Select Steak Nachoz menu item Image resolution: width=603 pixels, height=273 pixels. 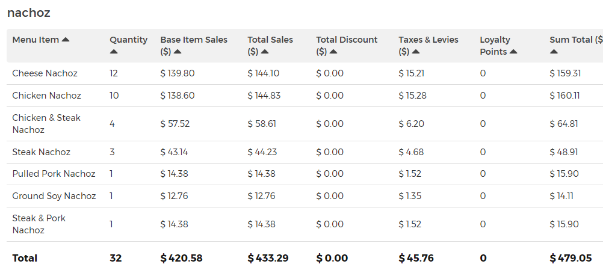(41, 152)
